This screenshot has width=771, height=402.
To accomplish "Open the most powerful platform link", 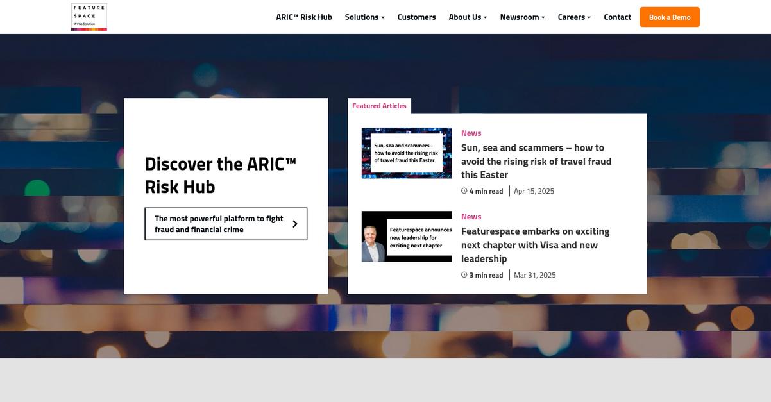I will pos(226,224).
